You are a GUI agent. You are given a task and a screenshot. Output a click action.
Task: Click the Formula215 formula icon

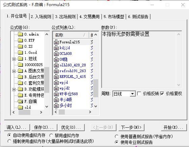click(x=56, y=42)
